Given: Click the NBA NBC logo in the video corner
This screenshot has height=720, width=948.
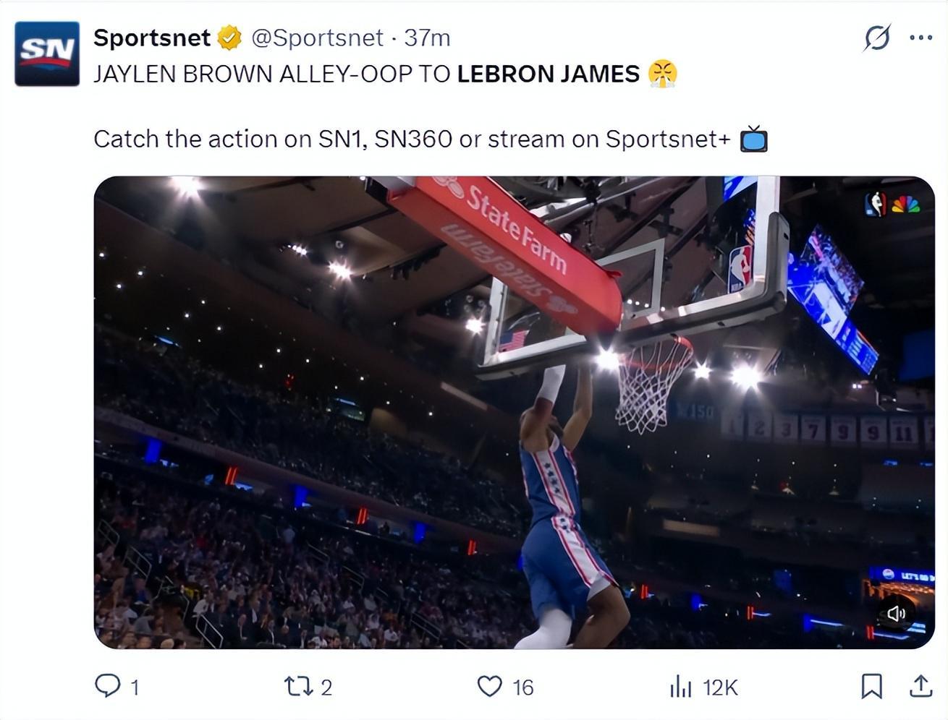Looking at the screenshot, I should point(892,205).
